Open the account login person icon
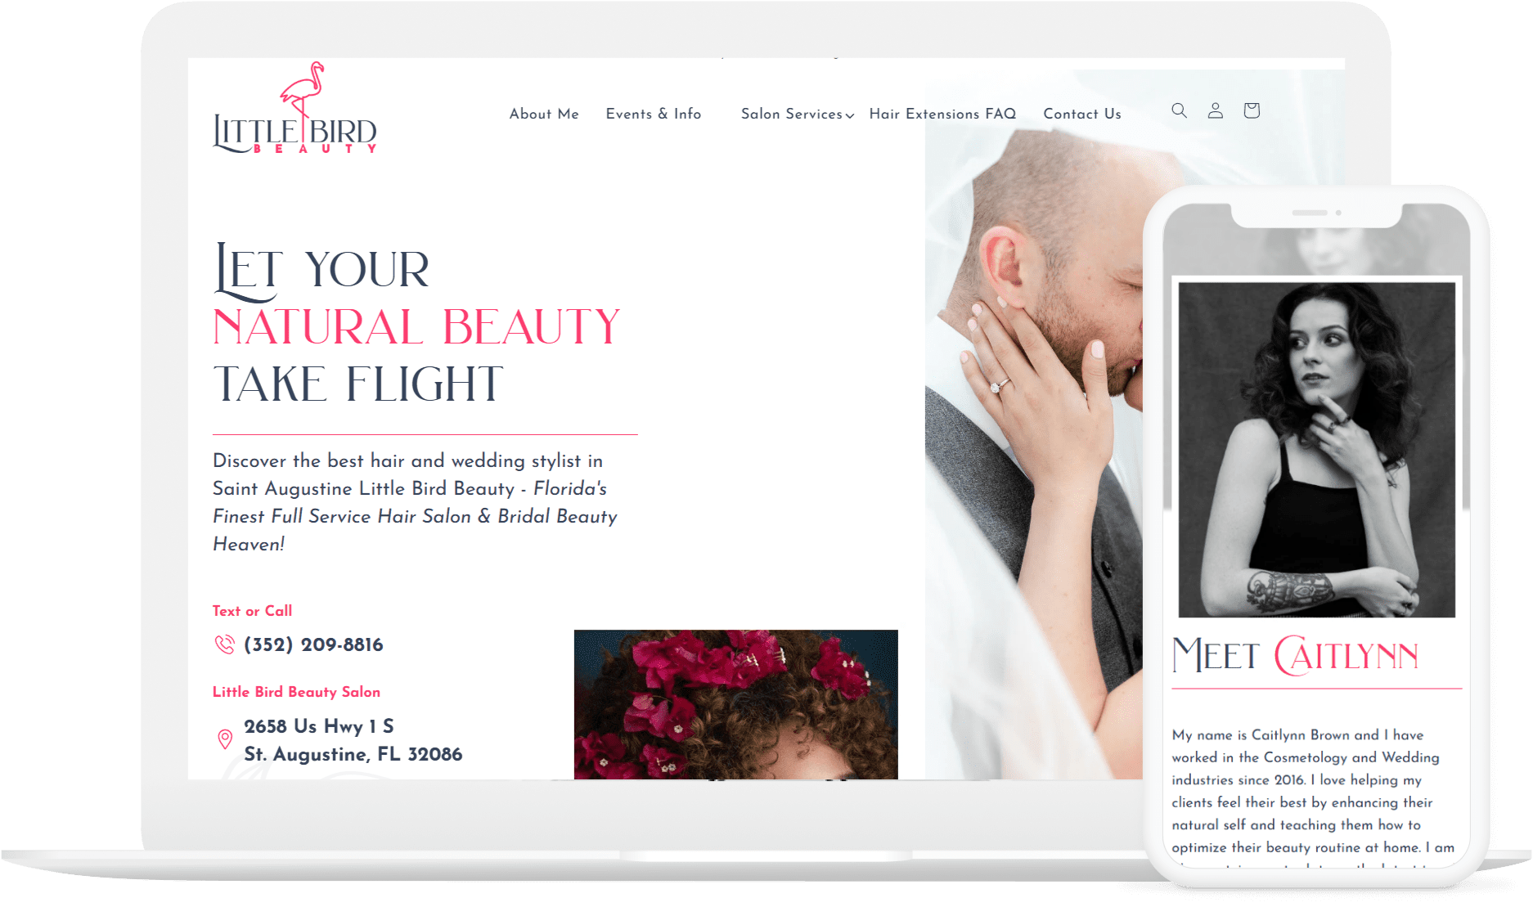 (x=1216, y=110)
